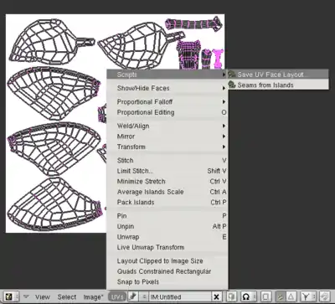Toggle Snap to Pixels option

tap(167, 281)
